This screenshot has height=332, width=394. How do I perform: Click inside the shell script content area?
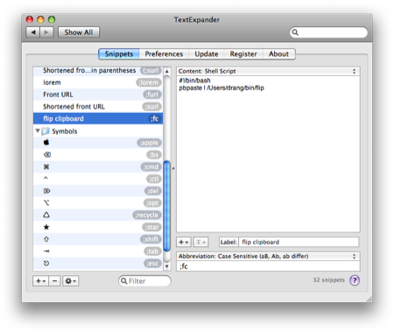pyautogui.click(x=268, y=154)
